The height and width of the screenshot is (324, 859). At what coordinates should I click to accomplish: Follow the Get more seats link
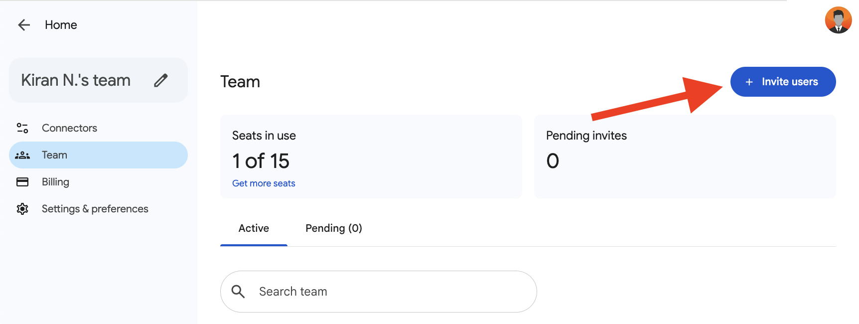264,183
